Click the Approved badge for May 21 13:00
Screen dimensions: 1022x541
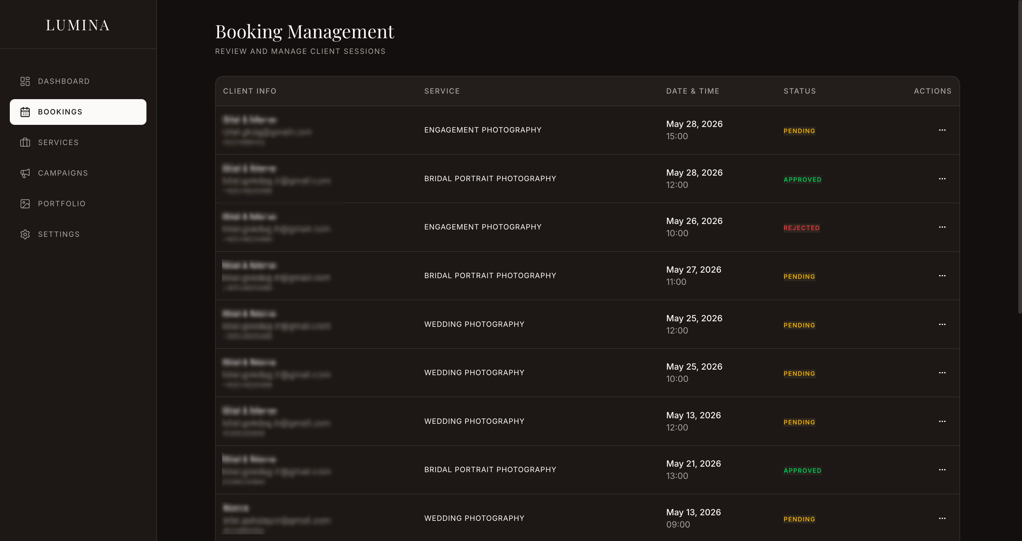click(802, 470)
